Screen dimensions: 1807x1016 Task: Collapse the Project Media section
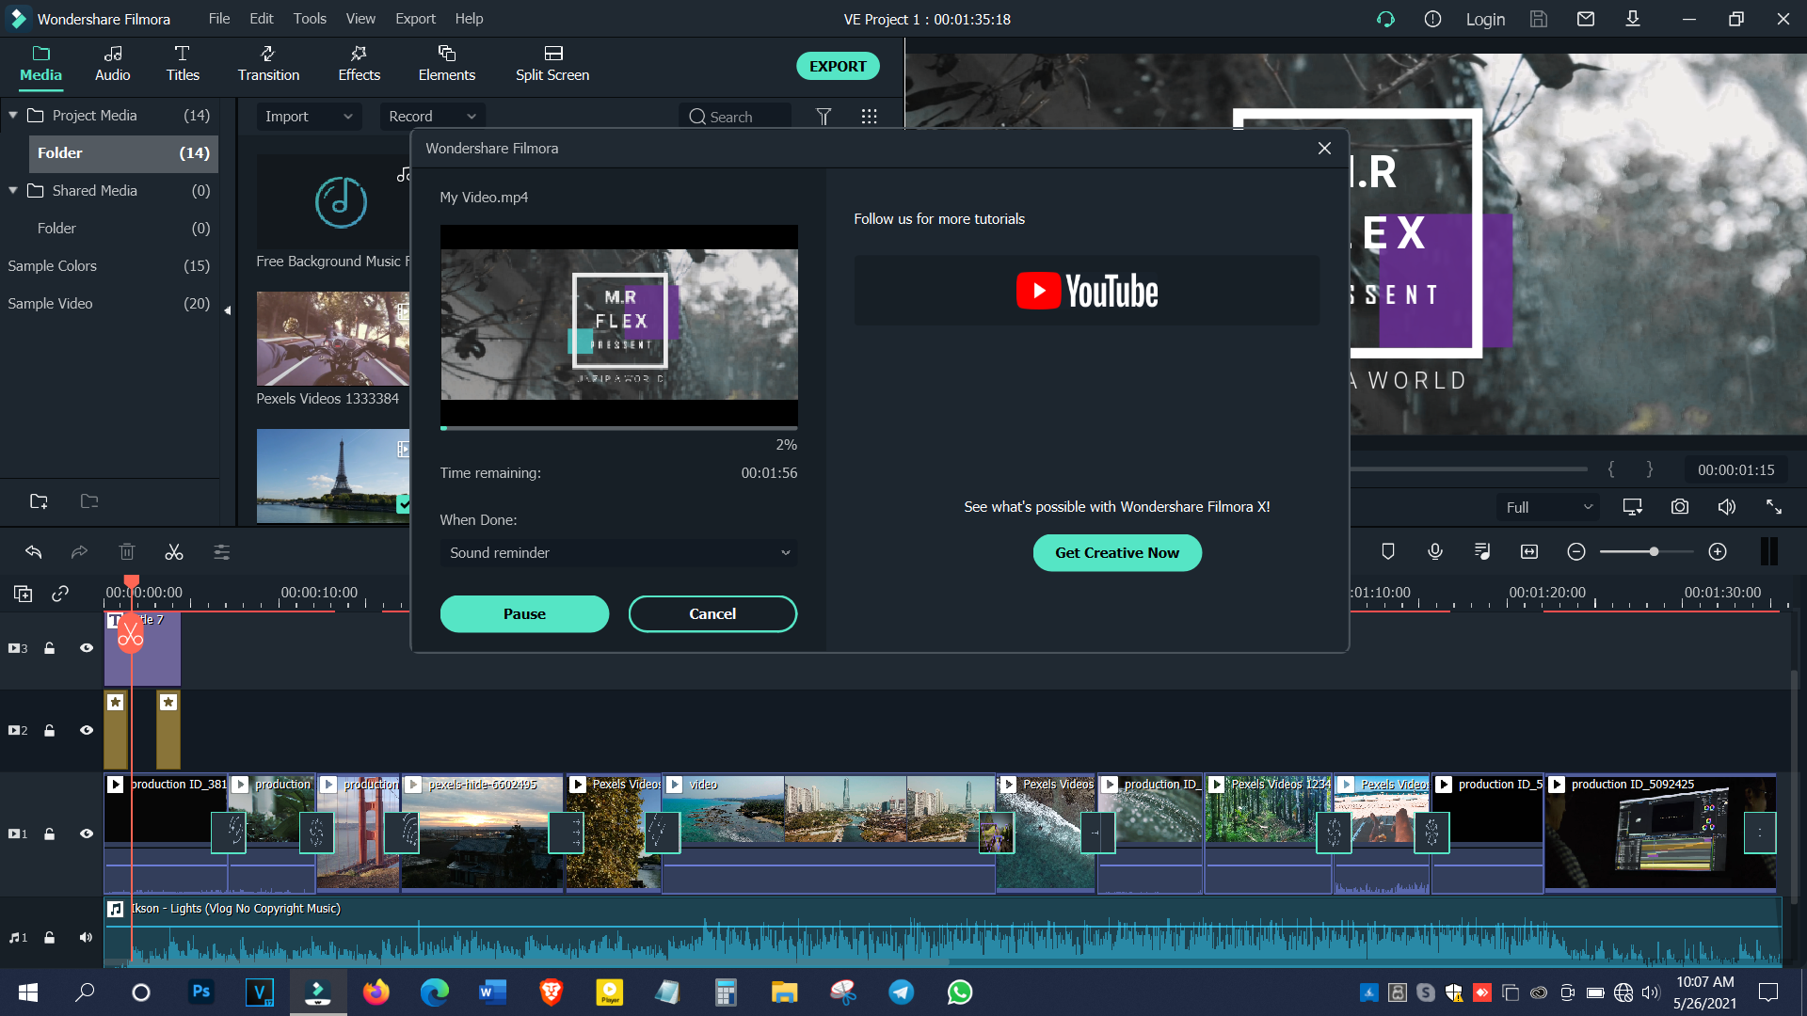coord(13,115)
